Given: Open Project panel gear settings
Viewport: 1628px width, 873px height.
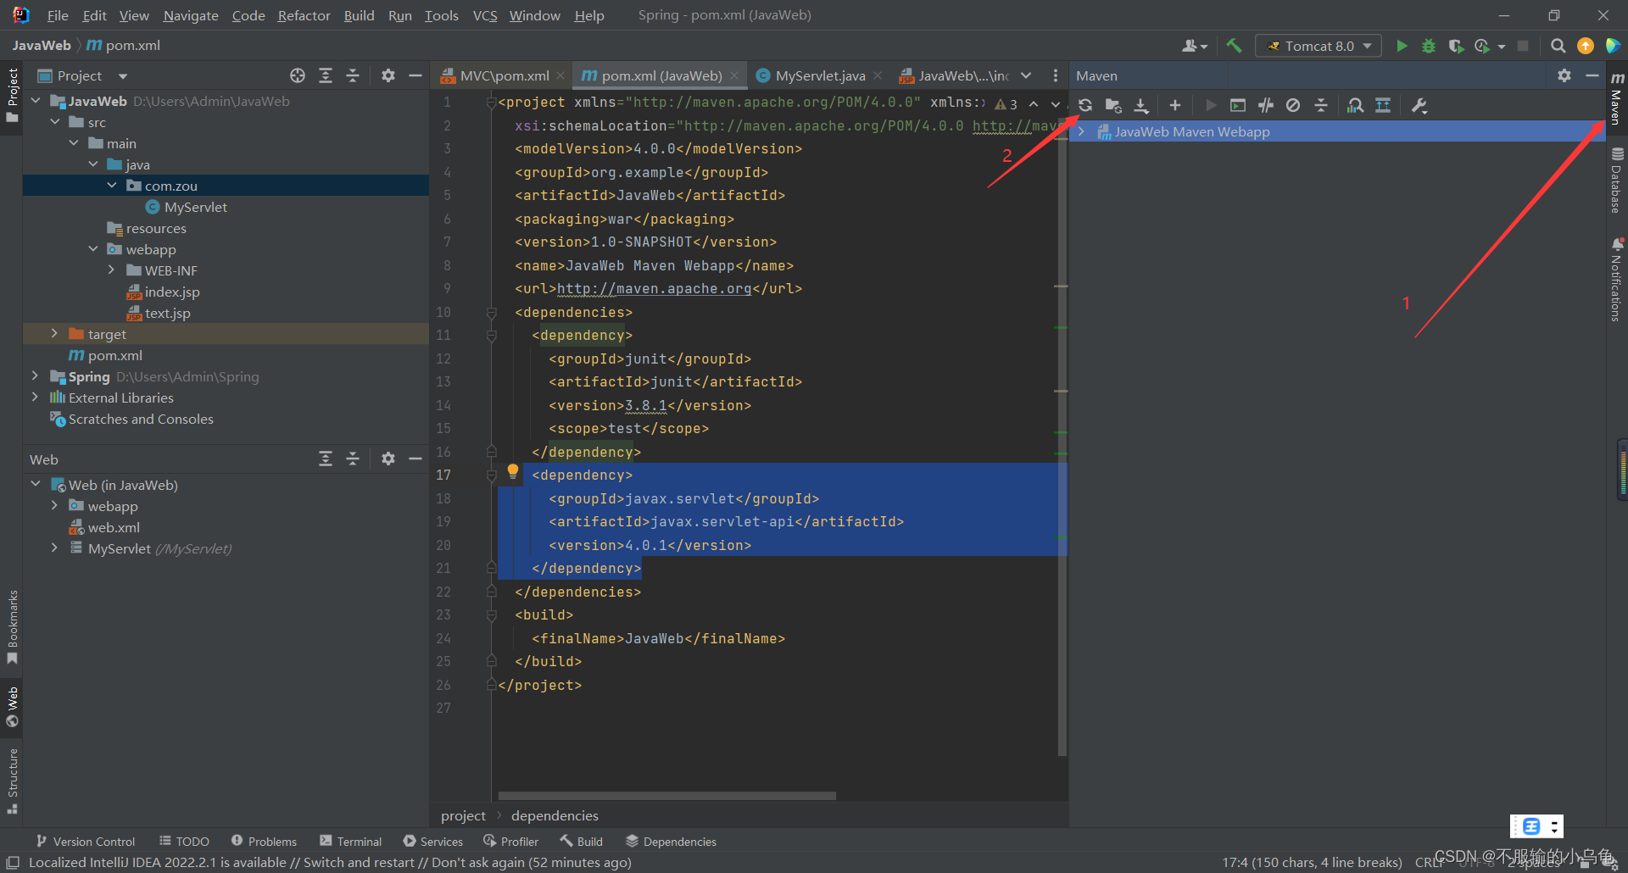Looking at the screenshot, I should click(x=388, y=75).
